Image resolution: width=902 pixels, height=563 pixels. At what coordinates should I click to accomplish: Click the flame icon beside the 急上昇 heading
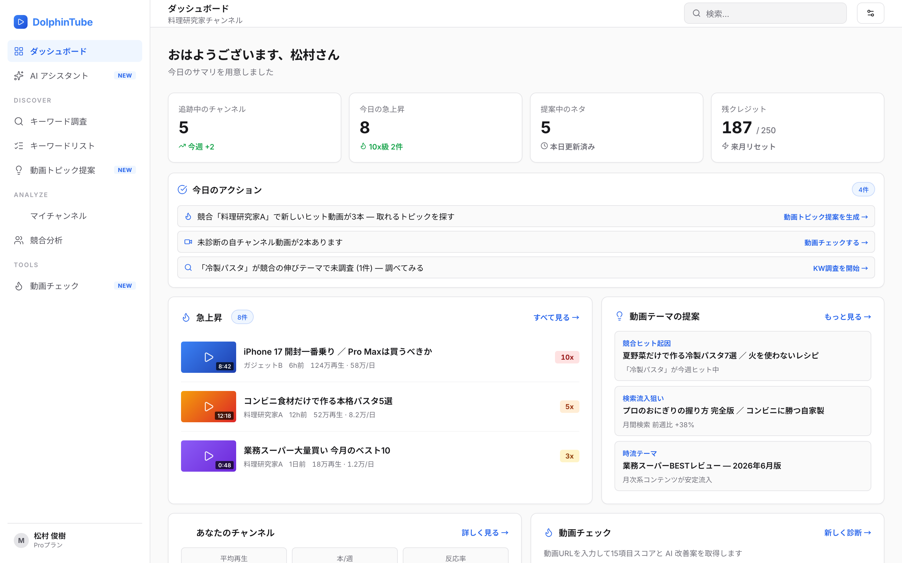186,317
